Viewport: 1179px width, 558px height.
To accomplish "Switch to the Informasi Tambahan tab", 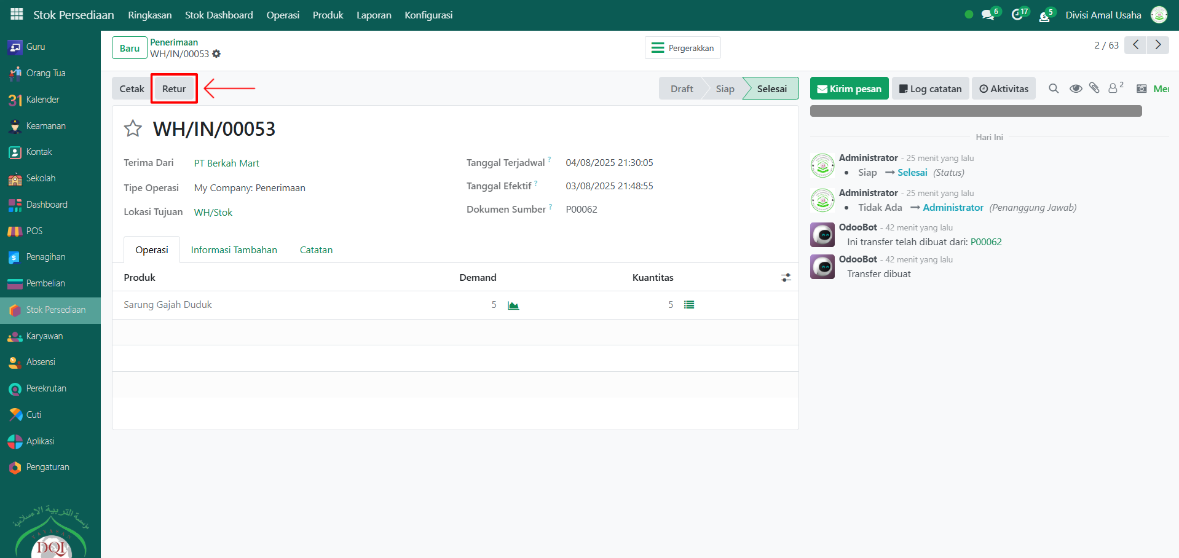I will click(x=234, y=250).
